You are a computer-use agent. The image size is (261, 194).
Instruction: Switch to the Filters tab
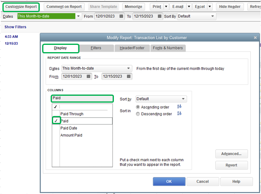(x=96, y=48)
